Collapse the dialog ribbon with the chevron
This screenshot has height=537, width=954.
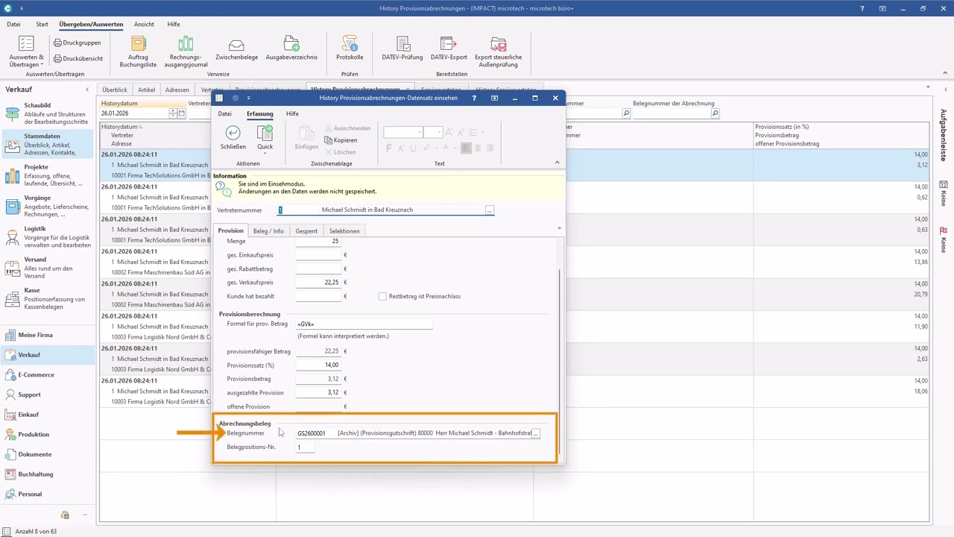[x=557, y=163]
